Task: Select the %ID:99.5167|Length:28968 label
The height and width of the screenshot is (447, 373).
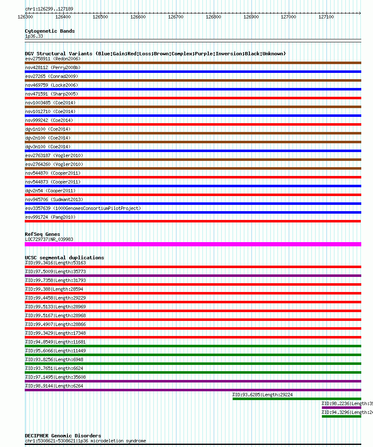Action: [55, 315]
